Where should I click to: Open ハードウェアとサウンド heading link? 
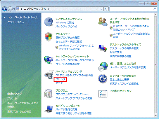pos(69,71)
